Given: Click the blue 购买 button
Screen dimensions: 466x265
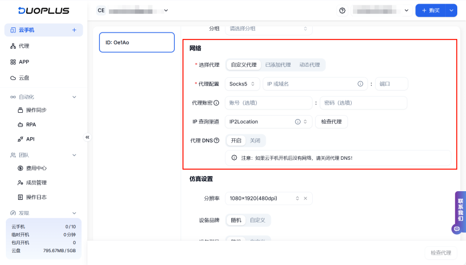Looking at the screenshot, I should click(430, 10).
